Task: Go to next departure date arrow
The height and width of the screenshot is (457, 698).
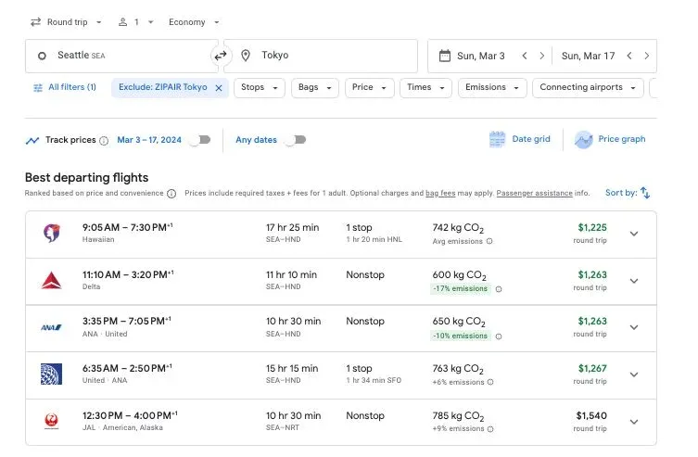Action: click(x=541, y=56)
